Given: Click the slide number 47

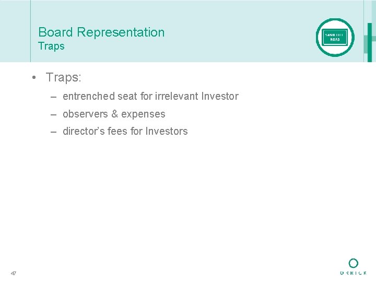Looking at the screenshot, I should pos(13,273).
